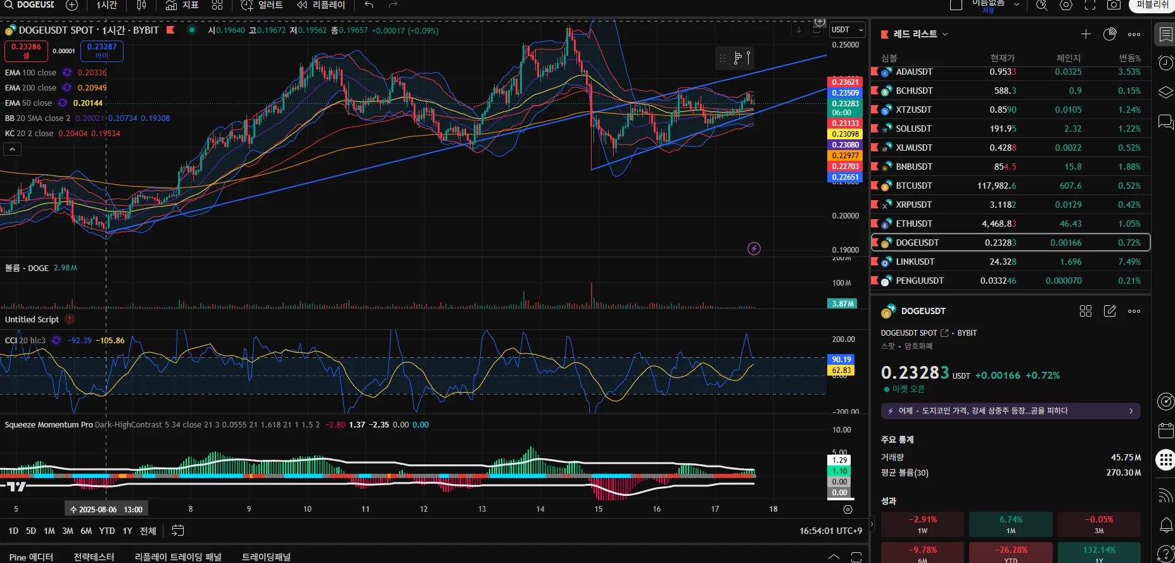Open the chats sidebar icon
This screenshot has width=1175, height=563.
click(1165, 122)
